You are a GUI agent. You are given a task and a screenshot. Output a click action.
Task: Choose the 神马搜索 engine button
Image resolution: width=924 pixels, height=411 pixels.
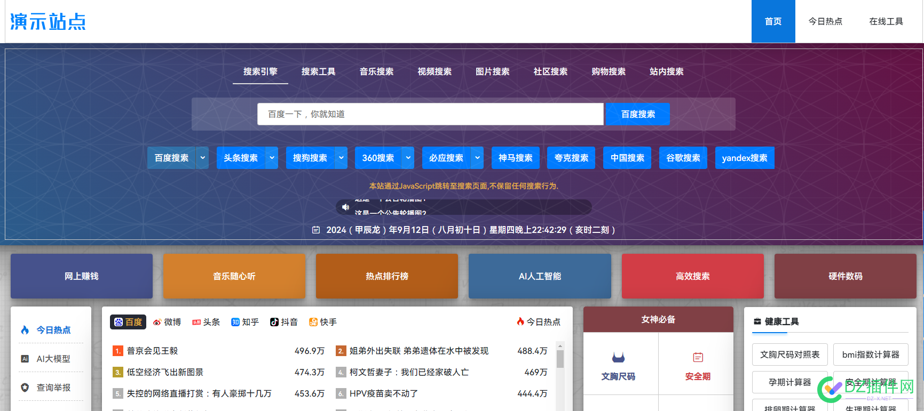click(516, 158)
